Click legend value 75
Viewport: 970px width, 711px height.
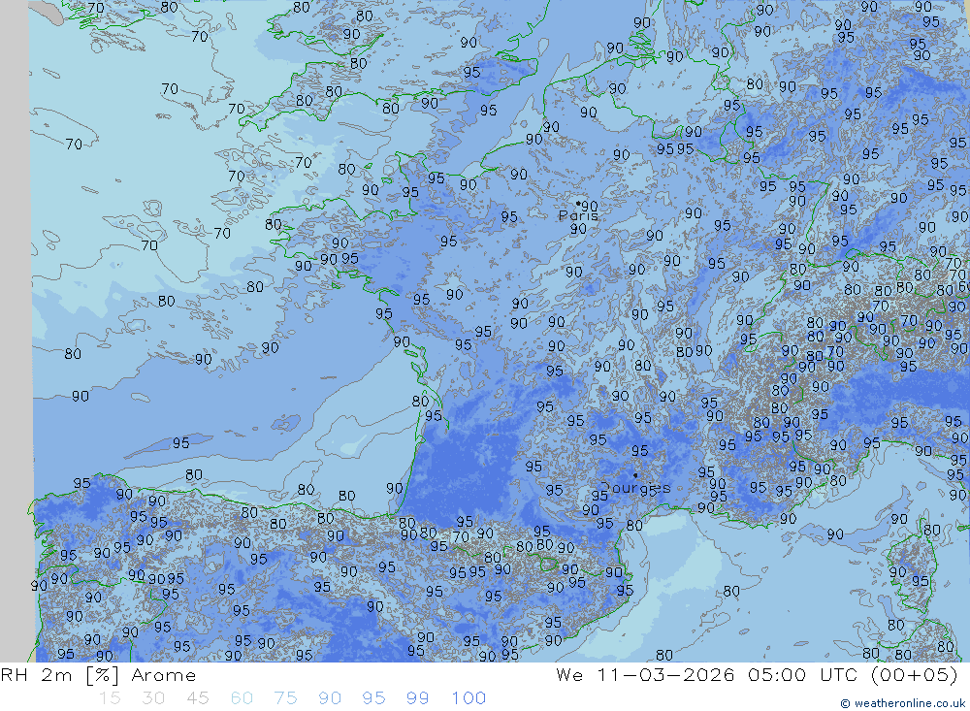click(x=286, y=698)
